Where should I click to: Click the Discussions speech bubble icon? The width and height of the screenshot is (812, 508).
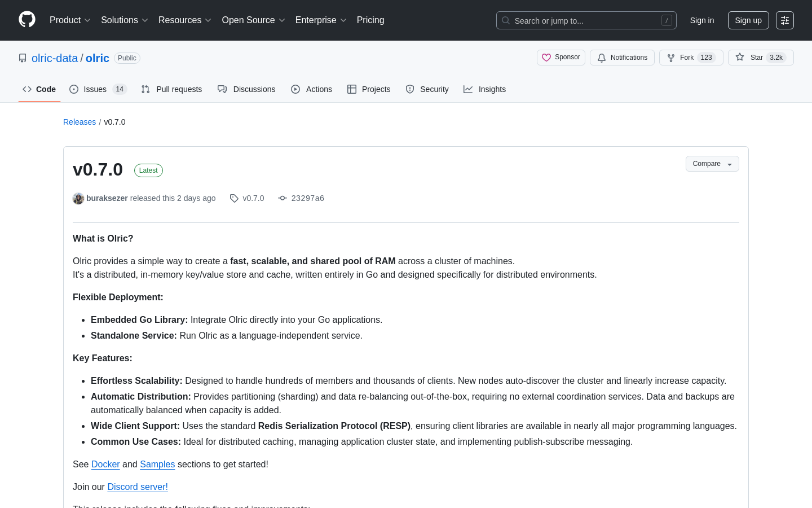[x=222, y=89]
